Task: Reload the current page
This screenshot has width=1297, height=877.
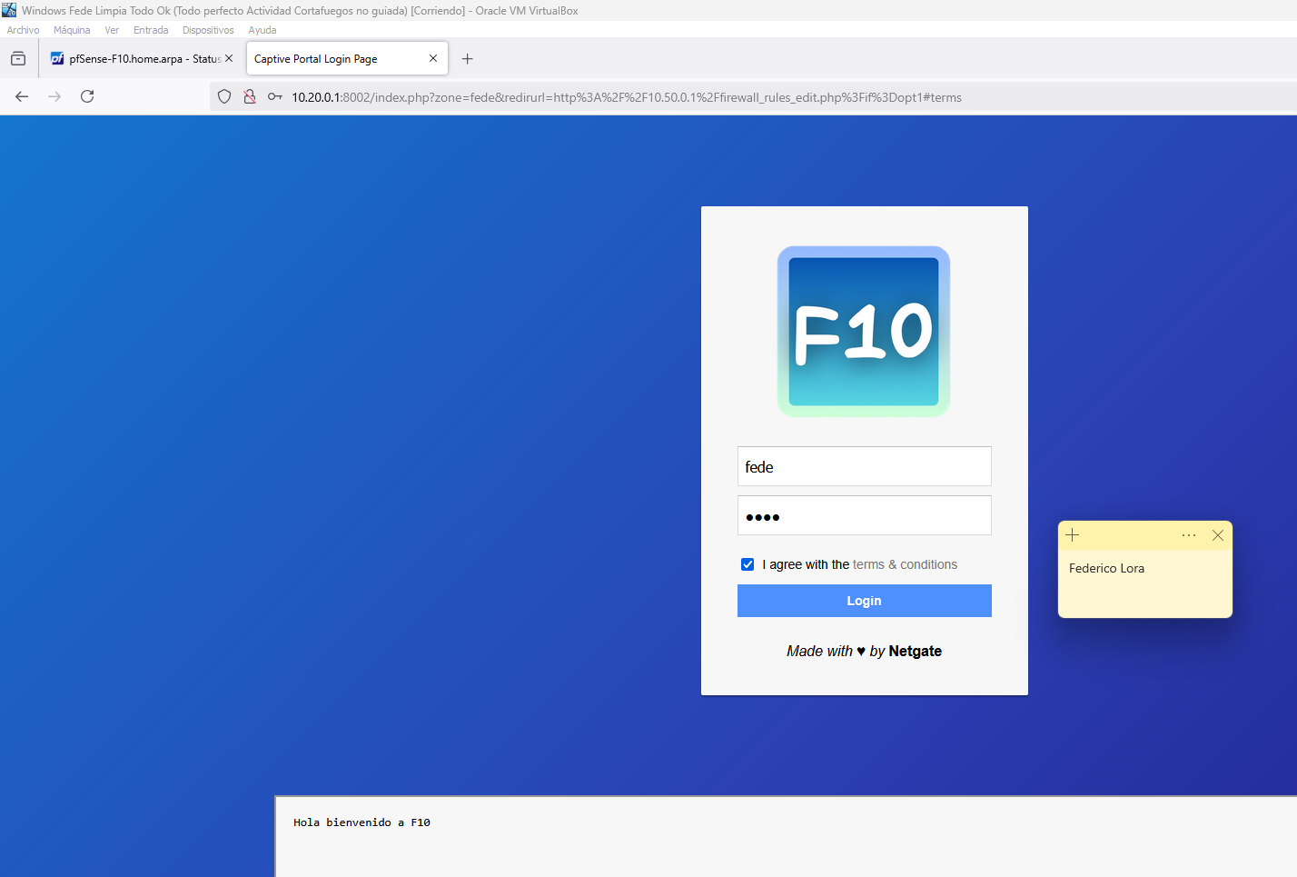Action: [x=87, y=96]
